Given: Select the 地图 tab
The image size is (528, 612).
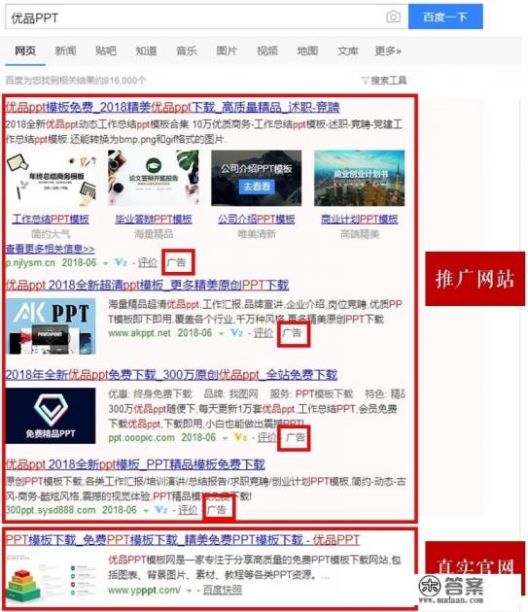Looking at the screenshot, I should [x=307, y=51].
